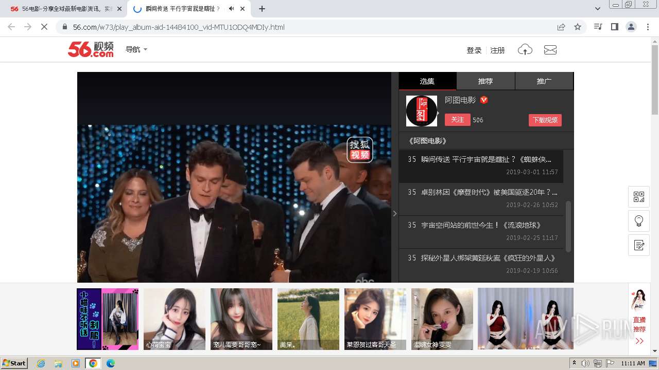Image resolution: width=659 pixels, height=370 pixels.
Task: Click the system tray volume icon
Action: coord(585,363)
